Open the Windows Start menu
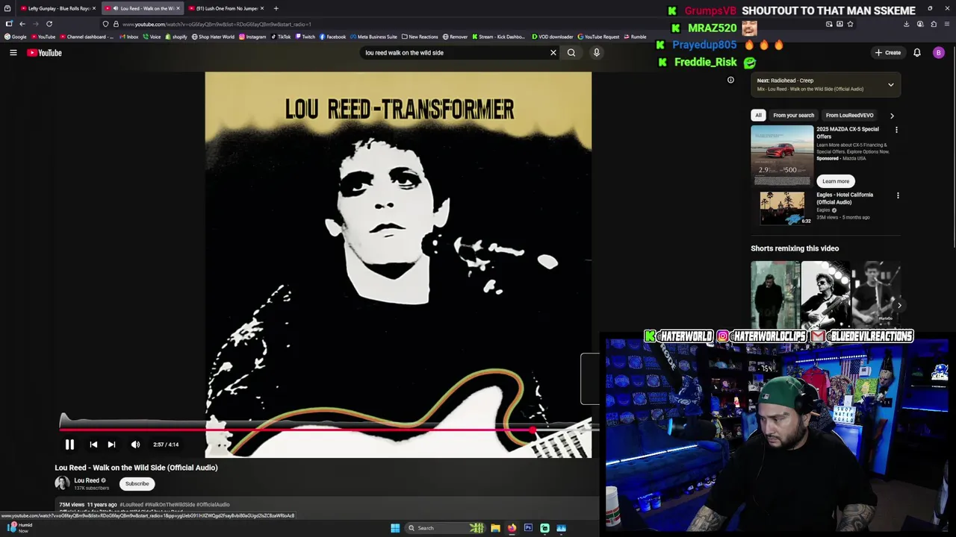956x537 pixels. point(395,528)
